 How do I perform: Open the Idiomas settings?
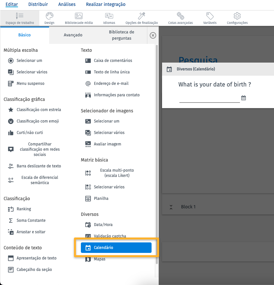coord(109,18)
